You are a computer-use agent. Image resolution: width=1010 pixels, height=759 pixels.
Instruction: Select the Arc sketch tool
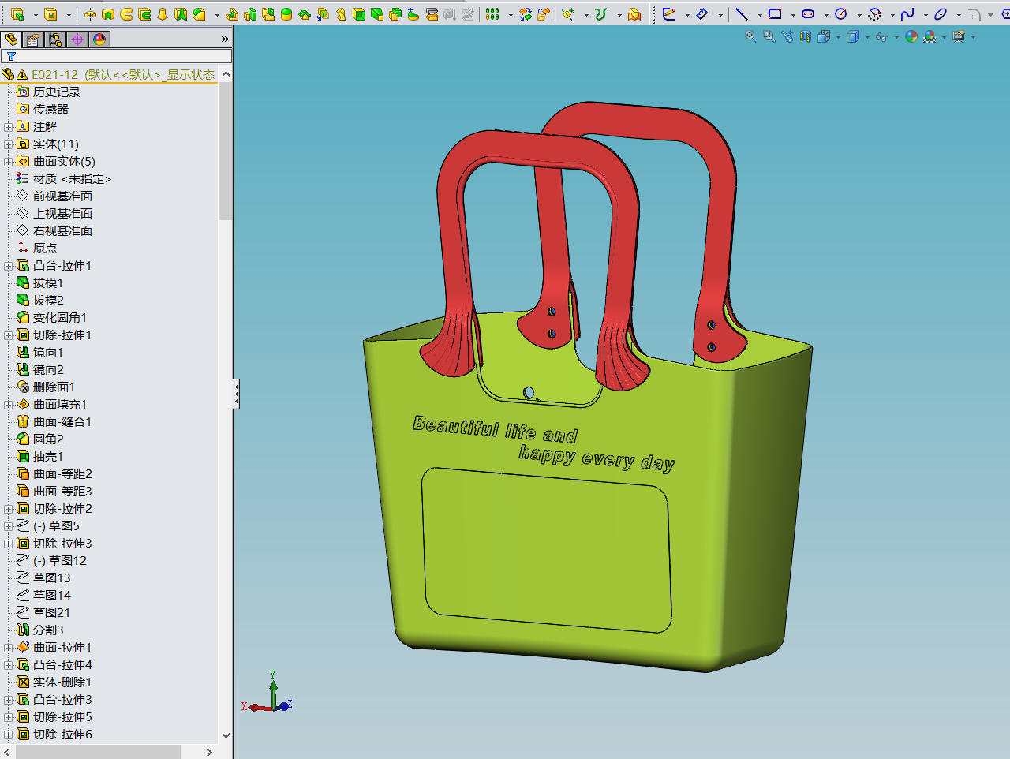point(874,14)
